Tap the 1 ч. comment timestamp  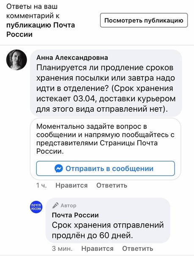pos(41,185)
